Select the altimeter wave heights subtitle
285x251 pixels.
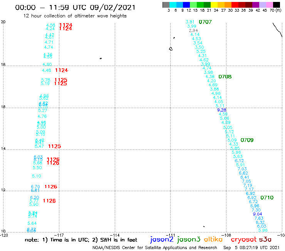(x=75, y=16)
